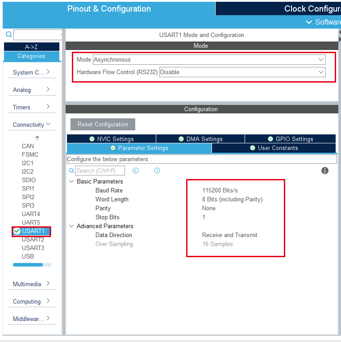The image size is (341, 342).
Task: Collapse the Advanced Parameters group
Action: 71,226
